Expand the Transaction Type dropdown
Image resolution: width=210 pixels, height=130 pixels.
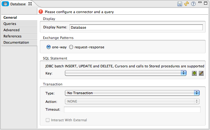pyautogui.click(x=132, y=93)
